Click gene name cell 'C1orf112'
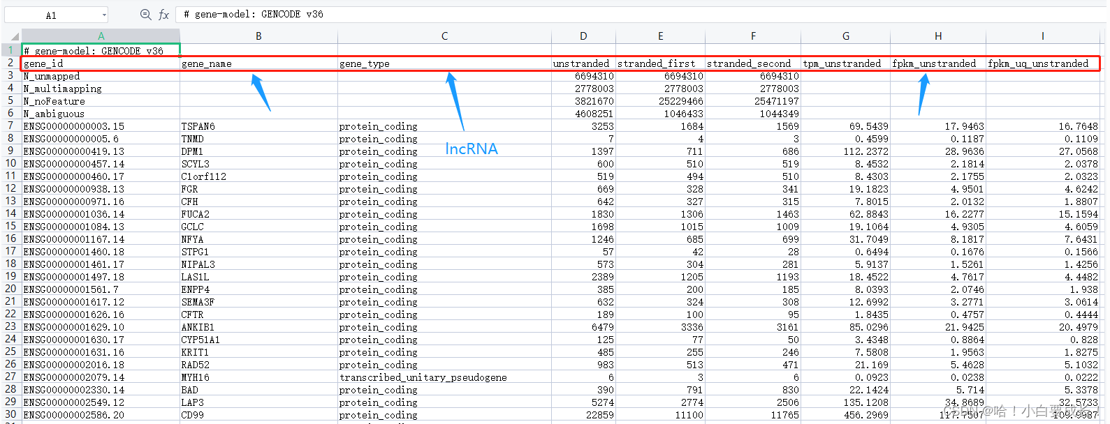Screen dimensions: 1110x424 [x=258, y=176]
